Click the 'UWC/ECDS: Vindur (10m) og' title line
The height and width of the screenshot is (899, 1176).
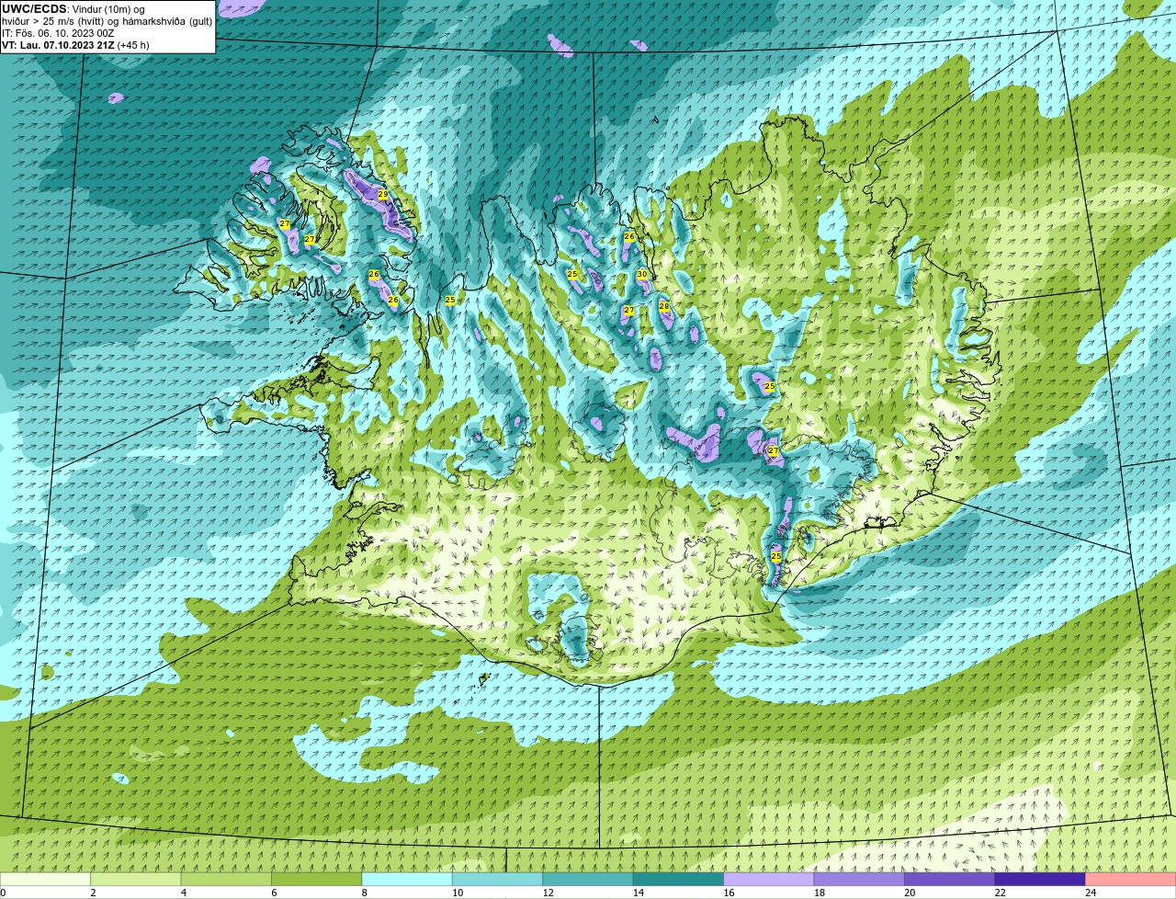[x=73, y=9]
